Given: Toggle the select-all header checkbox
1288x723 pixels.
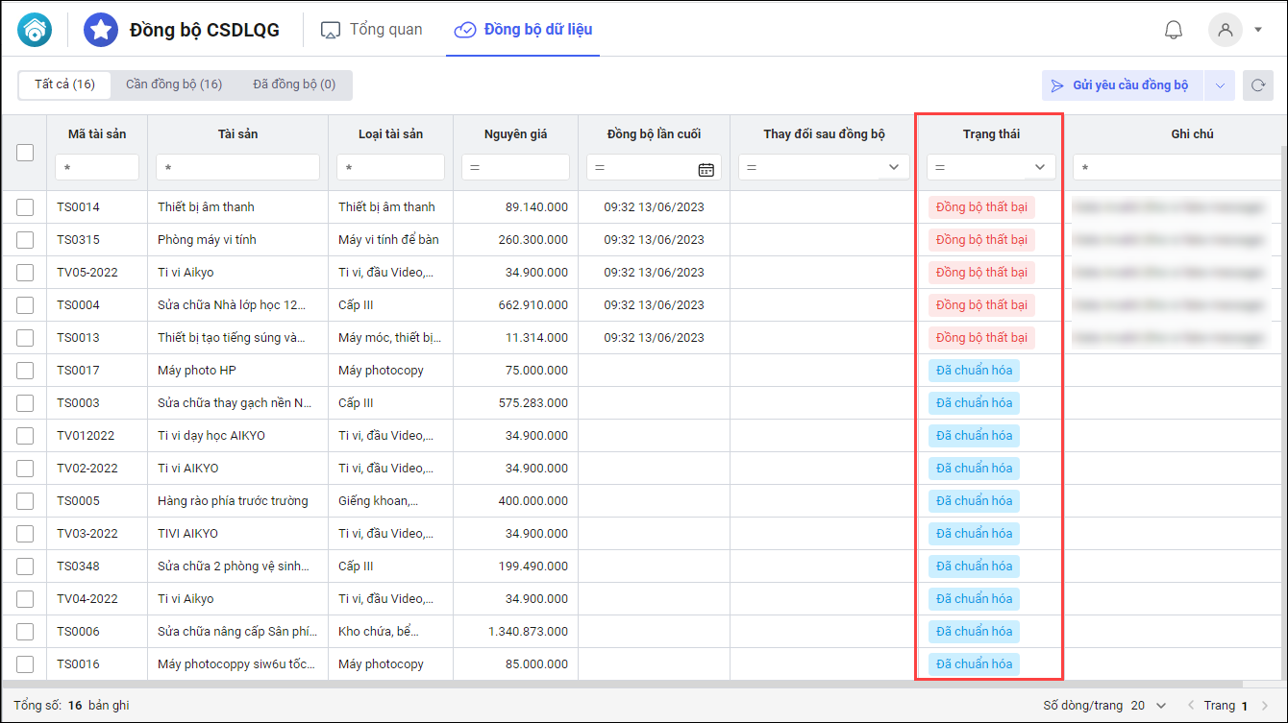Looking at the screenshot, I should coord(25,152).
